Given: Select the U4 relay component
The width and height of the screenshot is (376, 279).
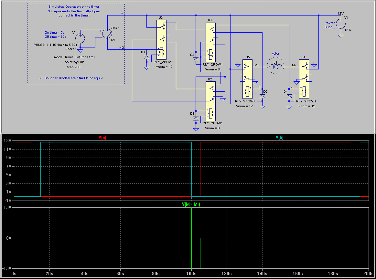Looking at the screenshot, I should pyautogui.click(x=304, y=79).
